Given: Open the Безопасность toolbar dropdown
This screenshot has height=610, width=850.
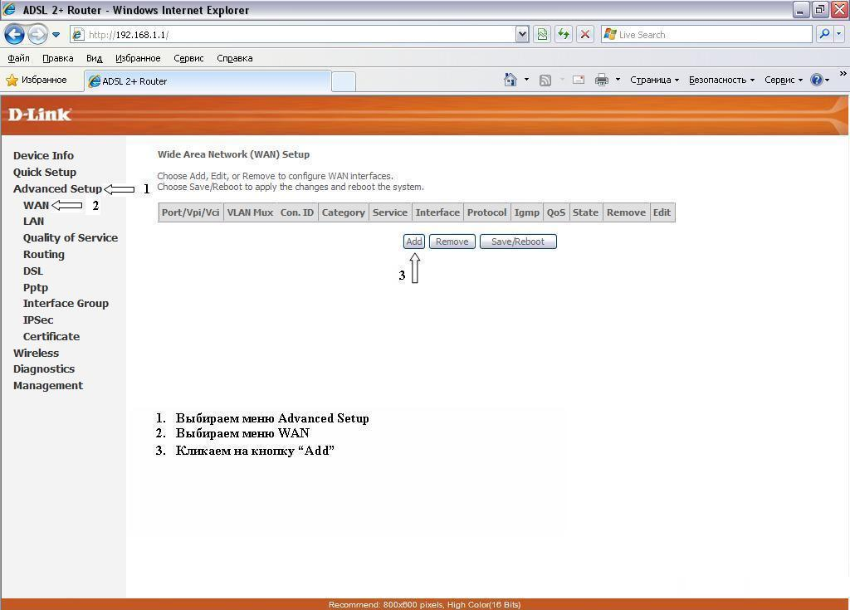Looking at the screenshot, I should (721, 80).
